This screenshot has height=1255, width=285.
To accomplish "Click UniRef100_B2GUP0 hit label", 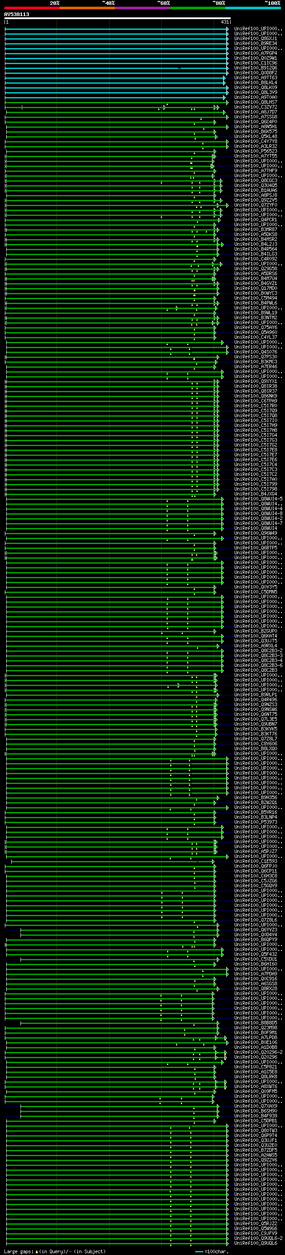I will pyautogui.click(x=256, y=631).
